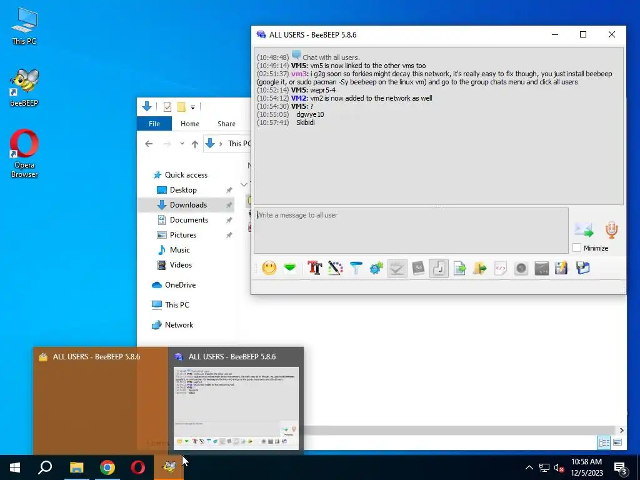Viewport: 640px width, 480px height.
Task: Switch Explorer to details view
Action: click(x=604, y=442)
